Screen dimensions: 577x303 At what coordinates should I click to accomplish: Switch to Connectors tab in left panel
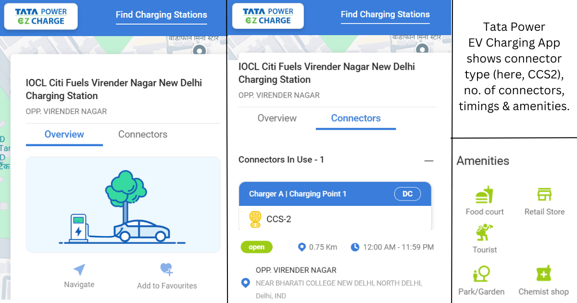(x=143, y=135)
